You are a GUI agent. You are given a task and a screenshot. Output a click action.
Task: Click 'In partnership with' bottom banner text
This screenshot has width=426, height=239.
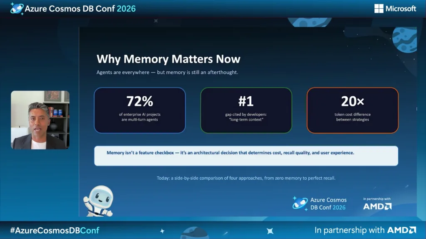(349, 230)
